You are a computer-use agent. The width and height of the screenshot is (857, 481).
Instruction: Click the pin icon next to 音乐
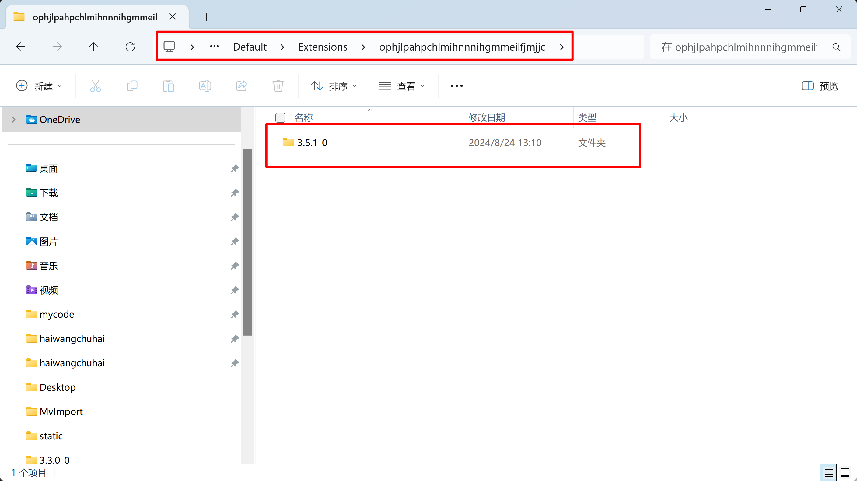coord(235,266)
